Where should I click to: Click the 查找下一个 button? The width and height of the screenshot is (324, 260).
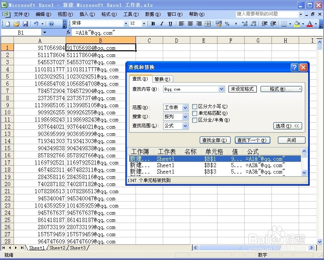point(253,140)
